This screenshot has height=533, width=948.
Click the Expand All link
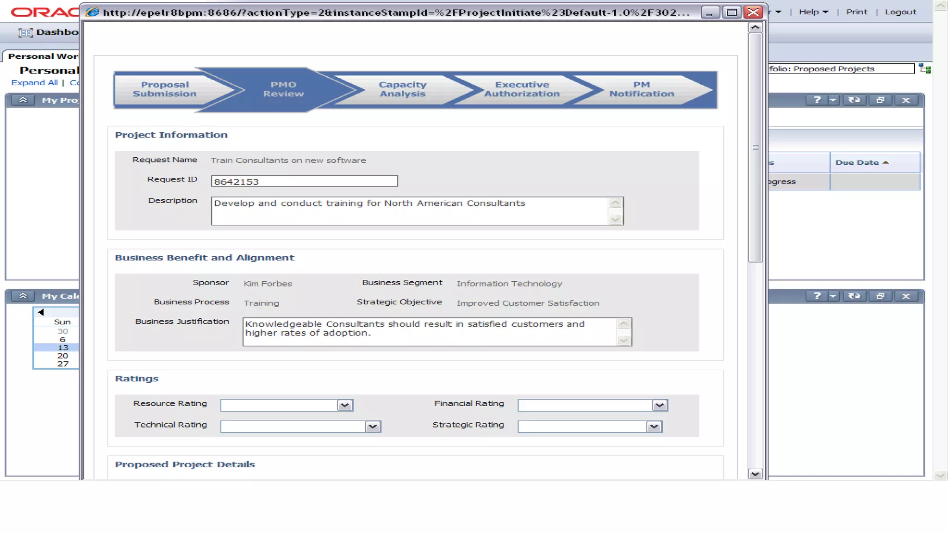click(34, 83)
